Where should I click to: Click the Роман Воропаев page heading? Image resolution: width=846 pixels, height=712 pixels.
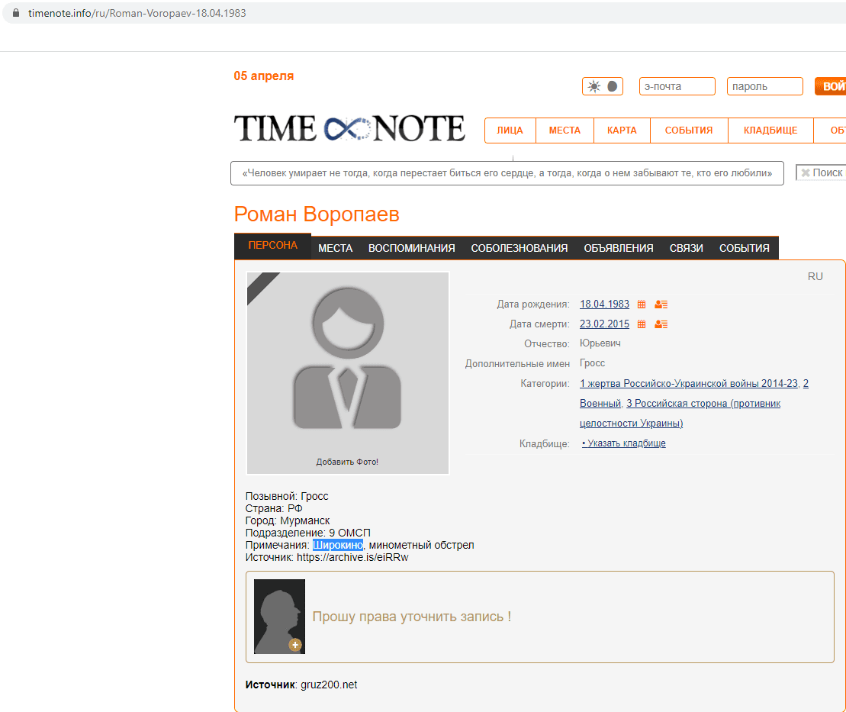pyautogui.click(x=317, y=214)
